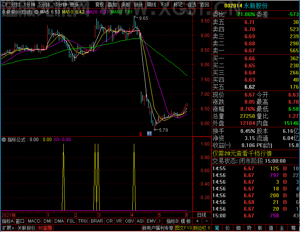Open the dropdown arrow beside 永新股份(日线)
300x232 pixels.
(36, 12)
